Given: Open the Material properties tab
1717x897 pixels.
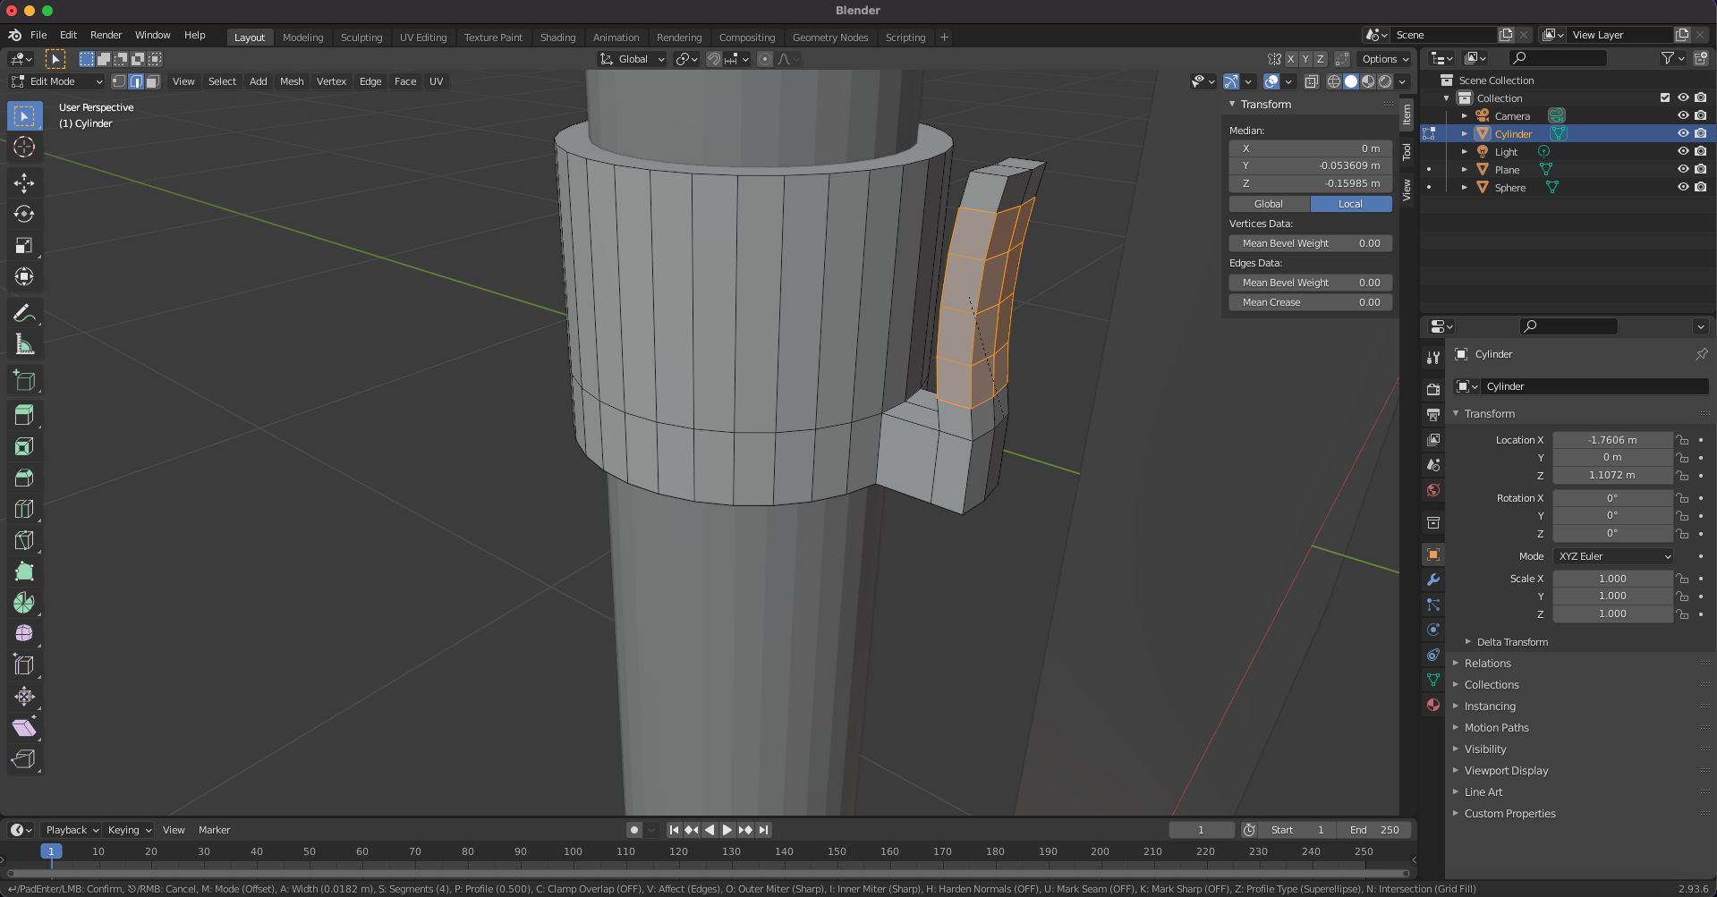Looking at the screenshot, I should click(x=1433, y=705).
